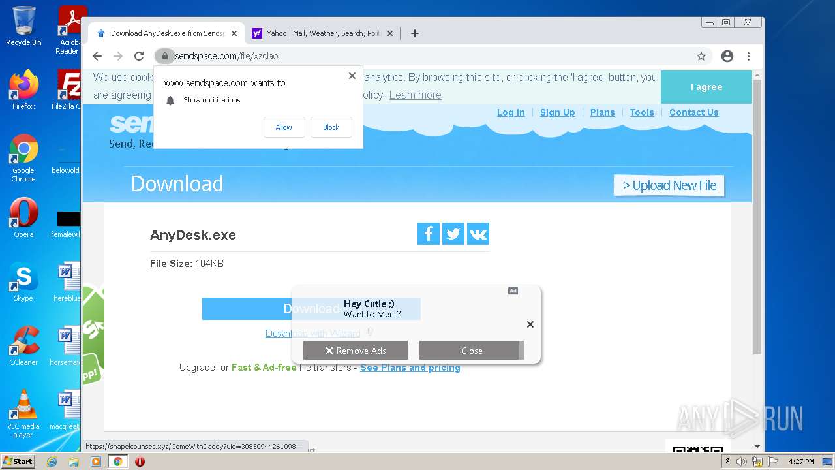
Task: Select the Download AnyDesk.exe tab
Action: [167, 33]
